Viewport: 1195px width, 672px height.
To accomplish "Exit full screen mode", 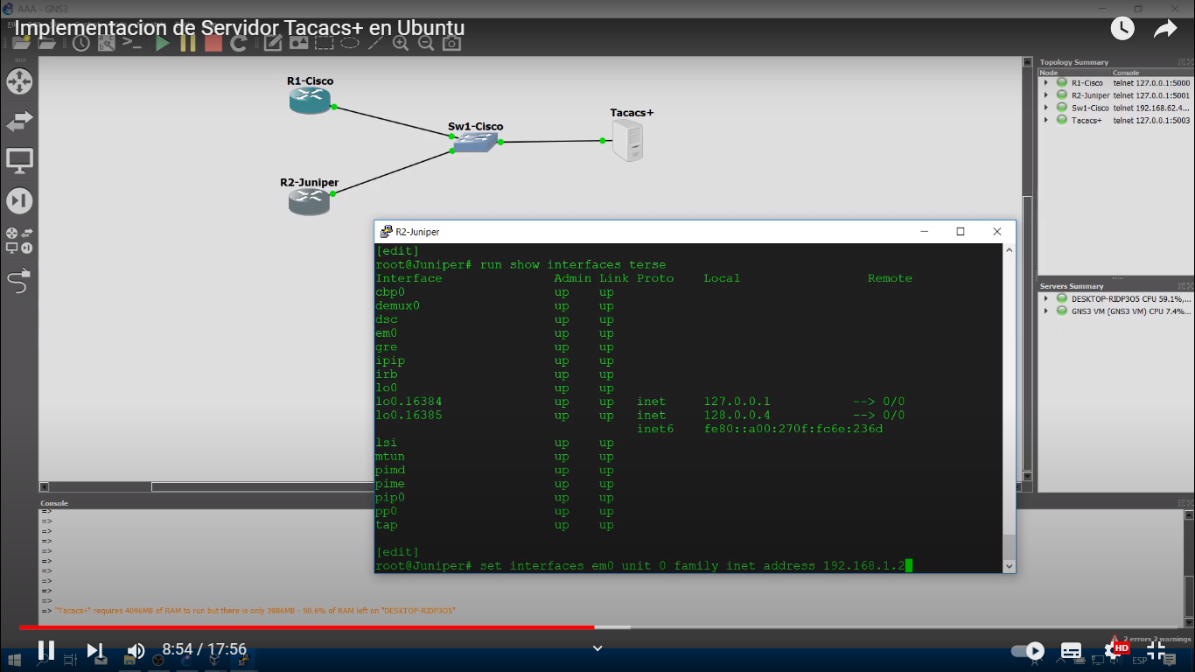I will coord(1156,650).
